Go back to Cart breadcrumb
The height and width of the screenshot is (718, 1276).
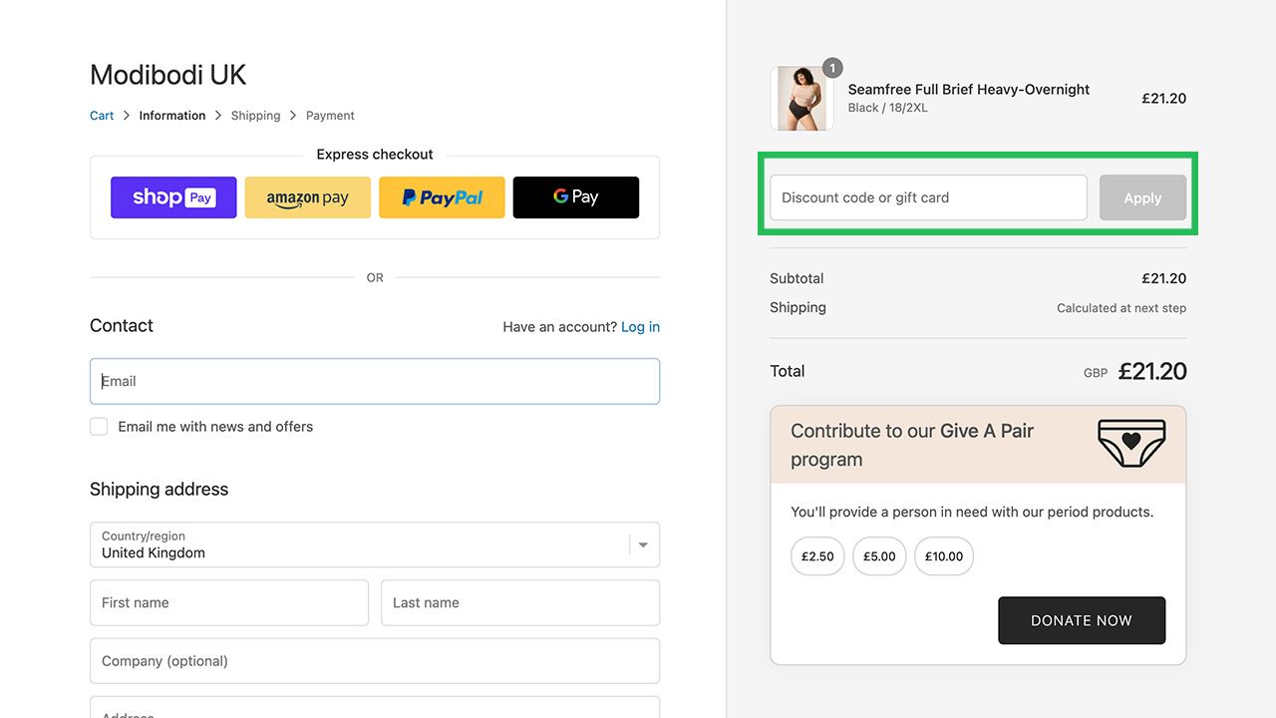[102, 116]
